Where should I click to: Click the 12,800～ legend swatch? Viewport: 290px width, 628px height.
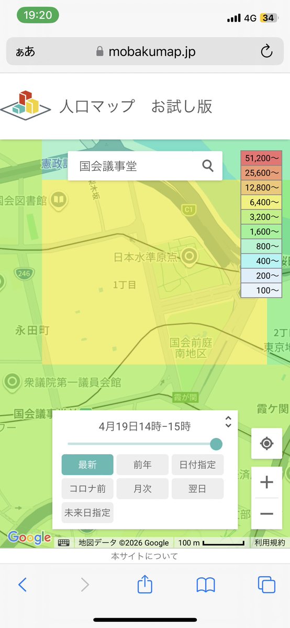pyautogui.click(x=261, y=188)
